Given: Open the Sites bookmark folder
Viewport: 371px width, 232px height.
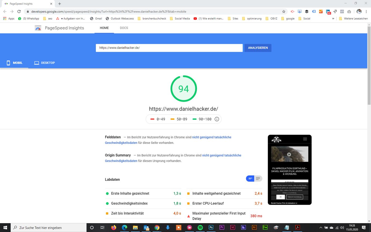Looking at the screenshot, I should click(233, 19).
